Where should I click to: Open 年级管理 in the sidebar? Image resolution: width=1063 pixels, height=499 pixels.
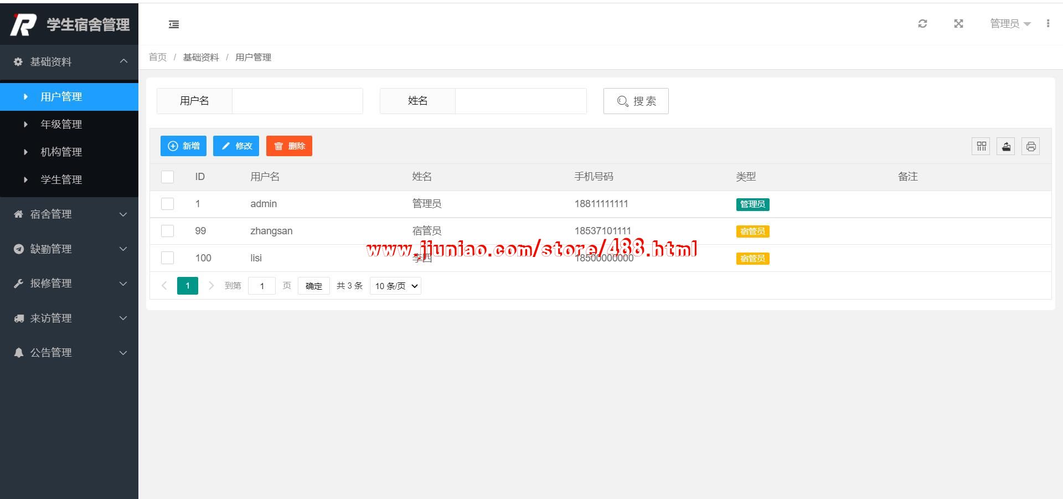(x=69, y=125)
